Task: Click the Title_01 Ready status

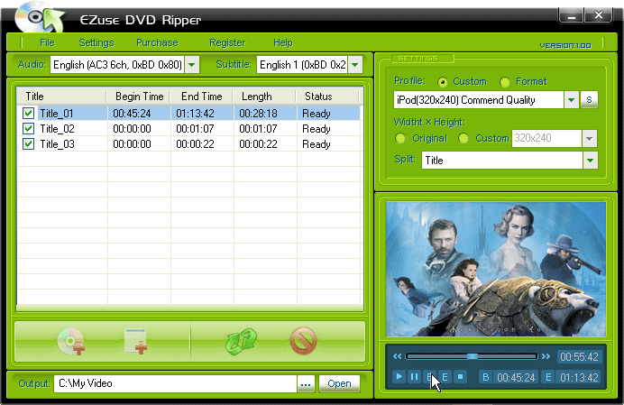Action: (316, 114)
